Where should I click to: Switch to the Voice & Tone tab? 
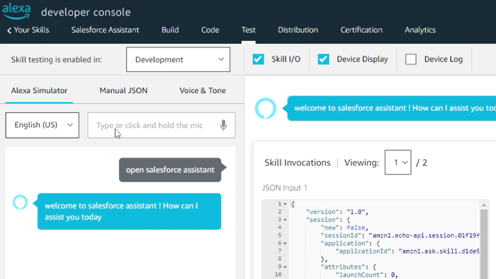pos(203,90)
